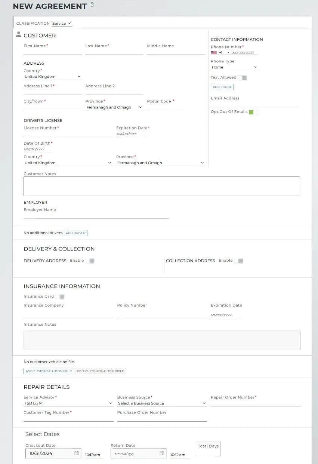Screen dimensions: 318x464
Task: Open the address Province dropdown
Action: tap(114, 107)
